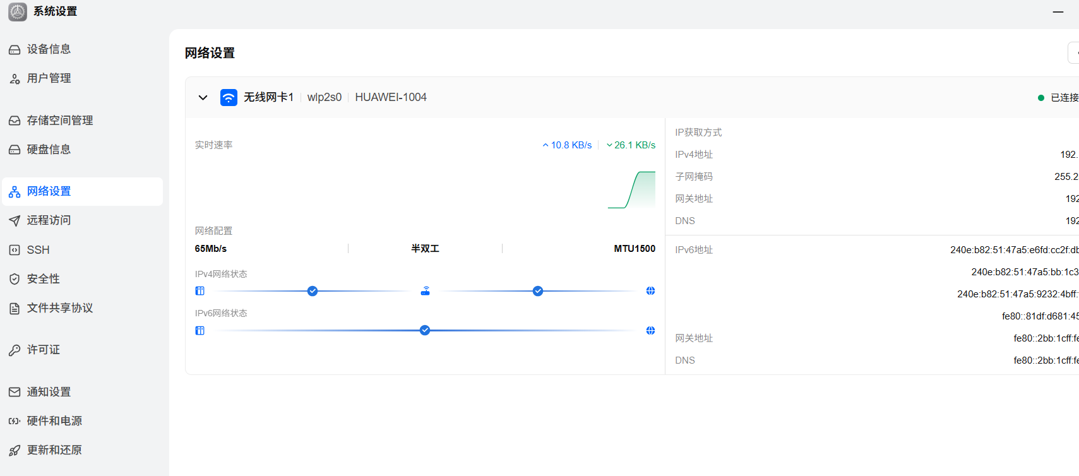The image size is (1079, 476).
Task: Click the 10.8 KB/s upload rate
Action: click(x=571, y=145)
